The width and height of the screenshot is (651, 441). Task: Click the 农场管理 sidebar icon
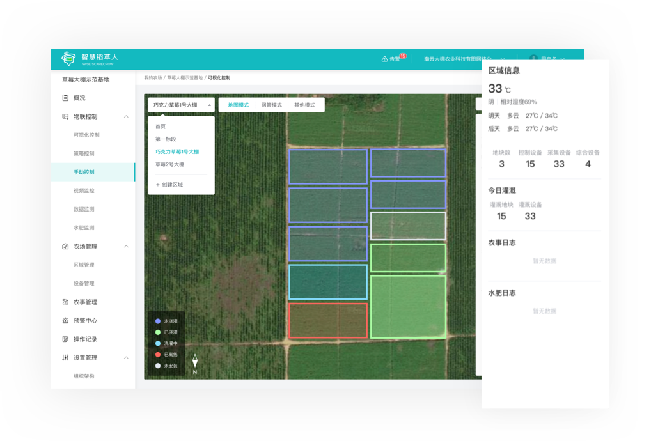click(x=65, y=246)
